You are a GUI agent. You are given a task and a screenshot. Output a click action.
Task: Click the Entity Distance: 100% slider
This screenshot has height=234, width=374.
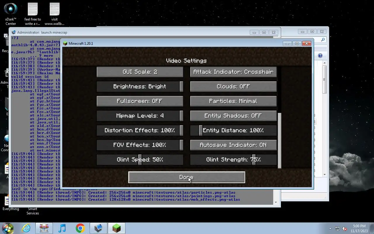[x=233, y=130]
